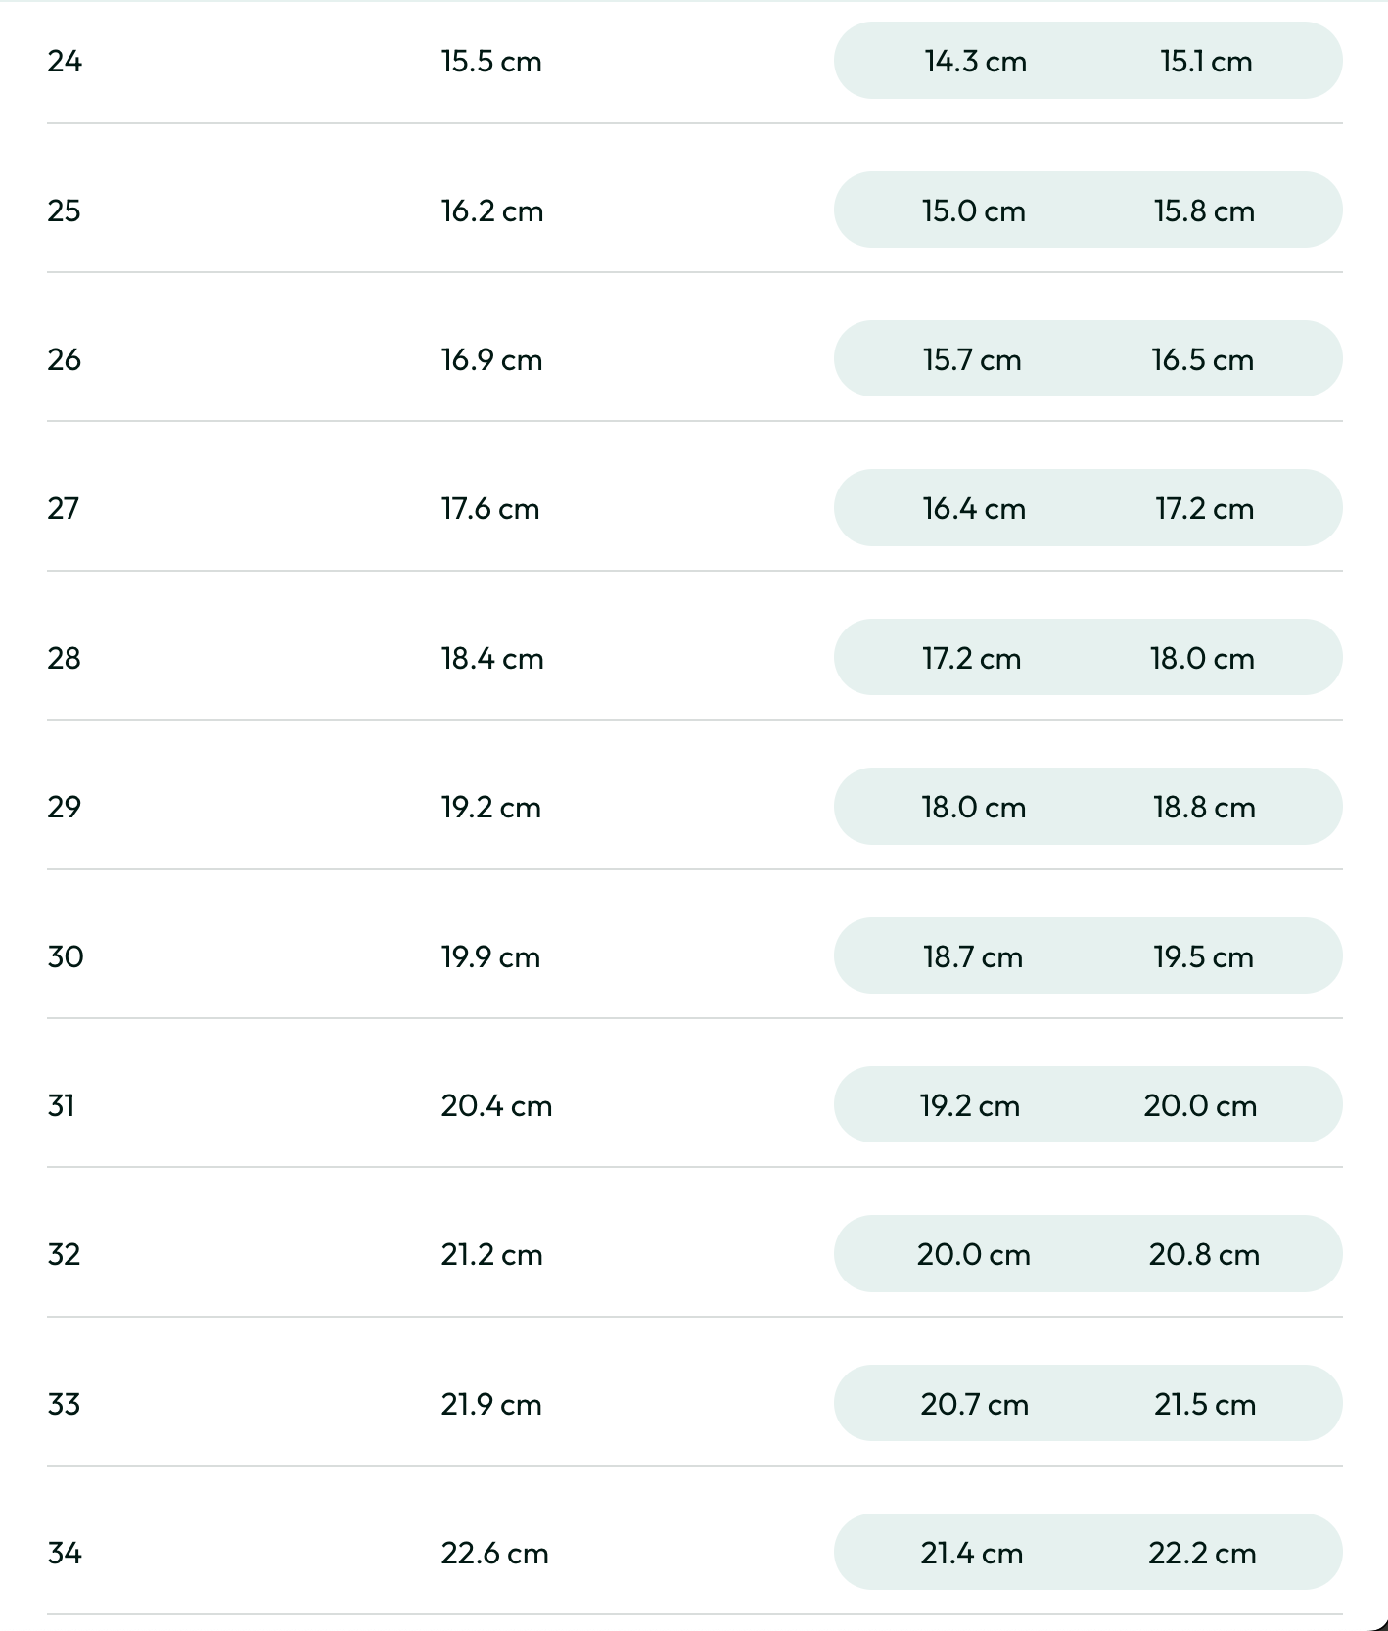The width and height of the screenshot is (1388, 1631).
Task: Select the 17.6 cm length for size 27
Action: pyautogui.click(x=489, y=509)
